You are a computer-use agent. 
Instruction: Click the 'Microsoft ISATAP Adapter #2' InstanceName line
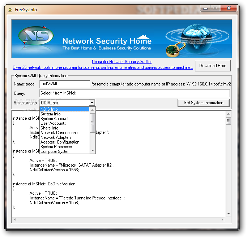(72, 165)
